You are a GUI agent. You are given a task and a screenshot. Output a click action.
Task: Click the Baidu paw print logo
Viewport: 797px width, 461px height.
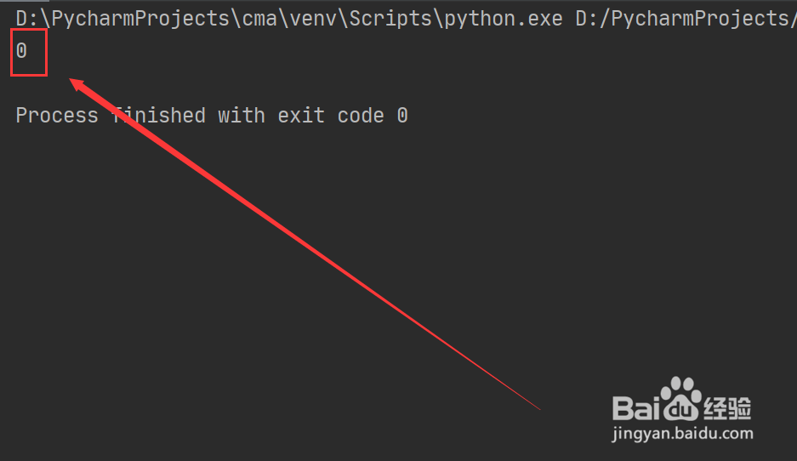pyautogui.click(x=681, y=398)
